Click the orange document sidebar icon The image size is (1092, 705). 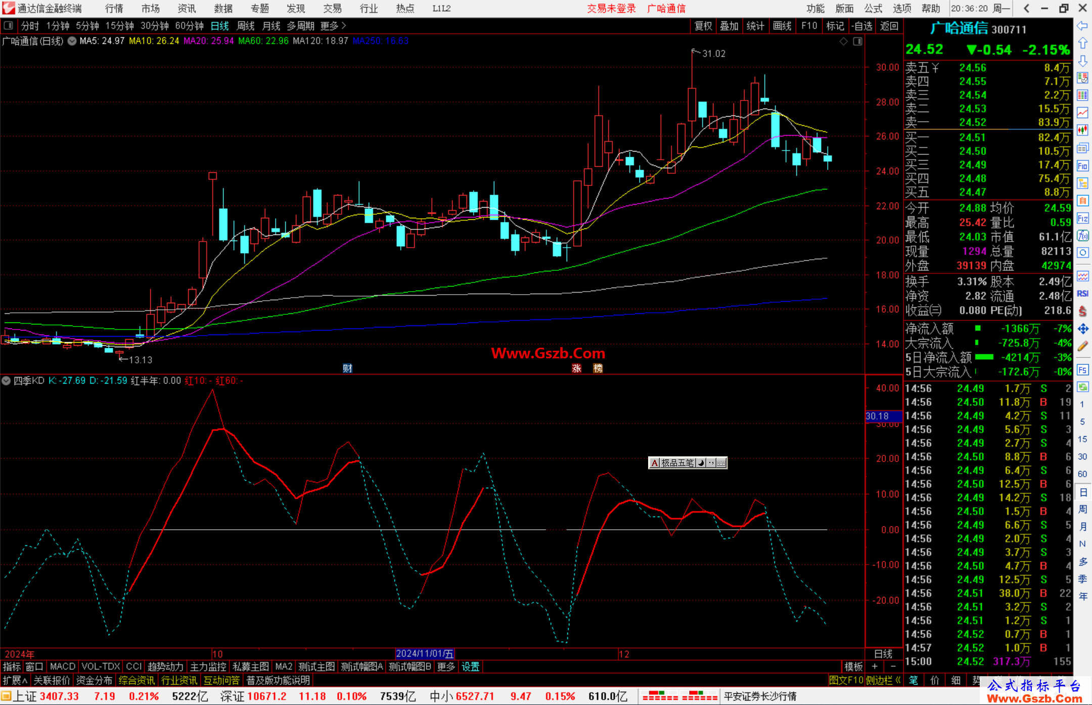[1082, 201]
